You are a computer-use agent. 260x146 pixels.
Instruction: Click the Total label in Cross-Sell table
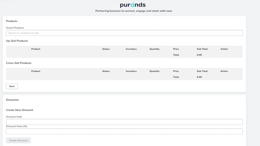pyautogui.click(x=176, y=77)
